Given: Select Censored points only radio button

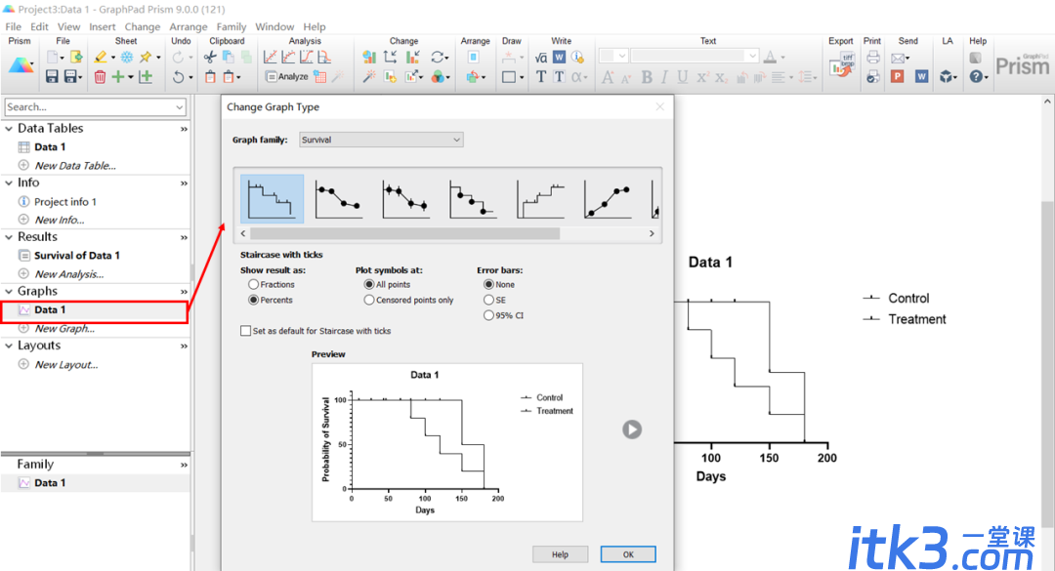Looking at the screenshot, I should (369, 300).
